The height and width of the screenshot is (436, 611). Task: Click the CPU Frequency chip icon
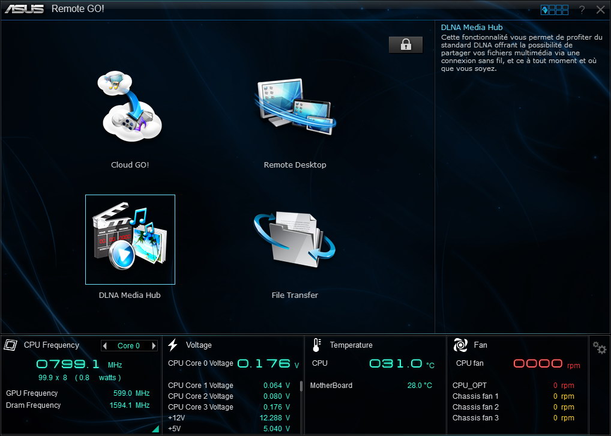point(11,345)
